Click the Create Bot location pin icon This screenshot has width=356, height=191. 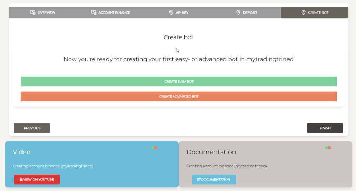(x=303, y=12)
